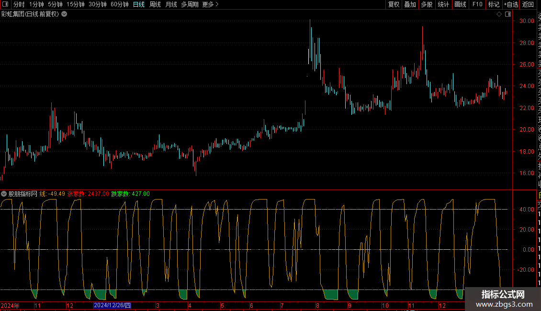Select the 15分钟 period

pyautogui.click(x=76, y=4)
